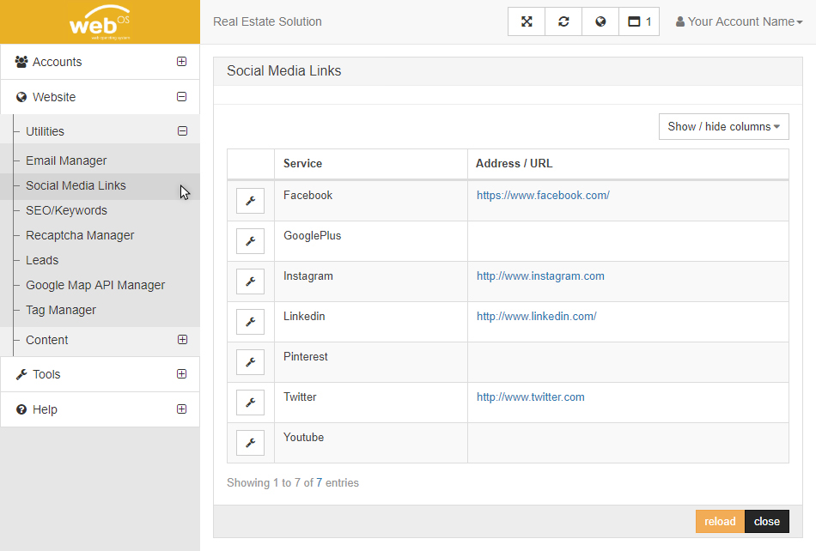The height and width of the screenshot is (551, 816).
Task: Click the Help question mark icon
Action: coord(21,409)
